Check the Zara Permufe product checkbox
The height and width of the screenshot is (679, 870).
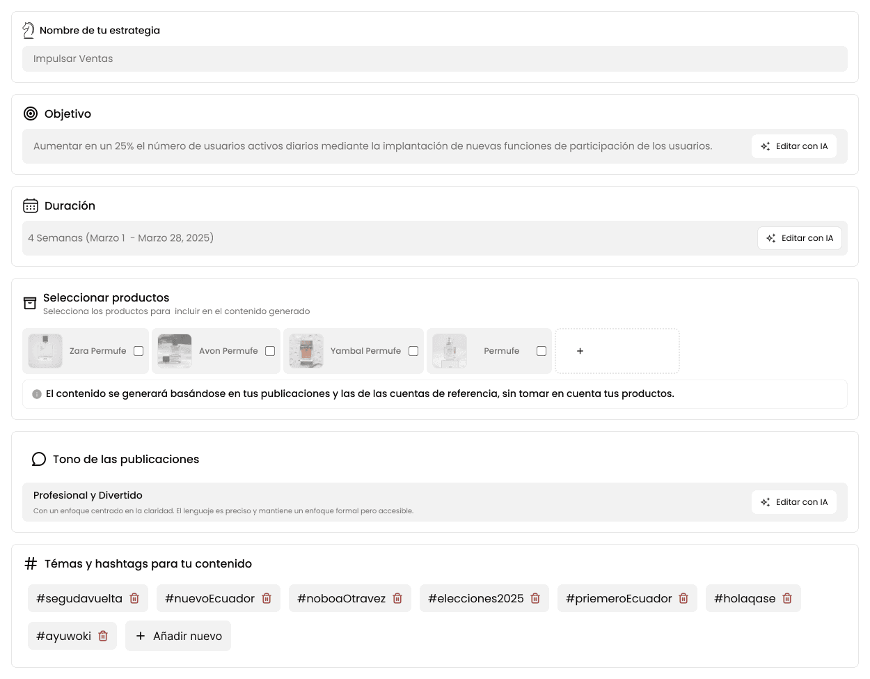[x=139, y=351]
